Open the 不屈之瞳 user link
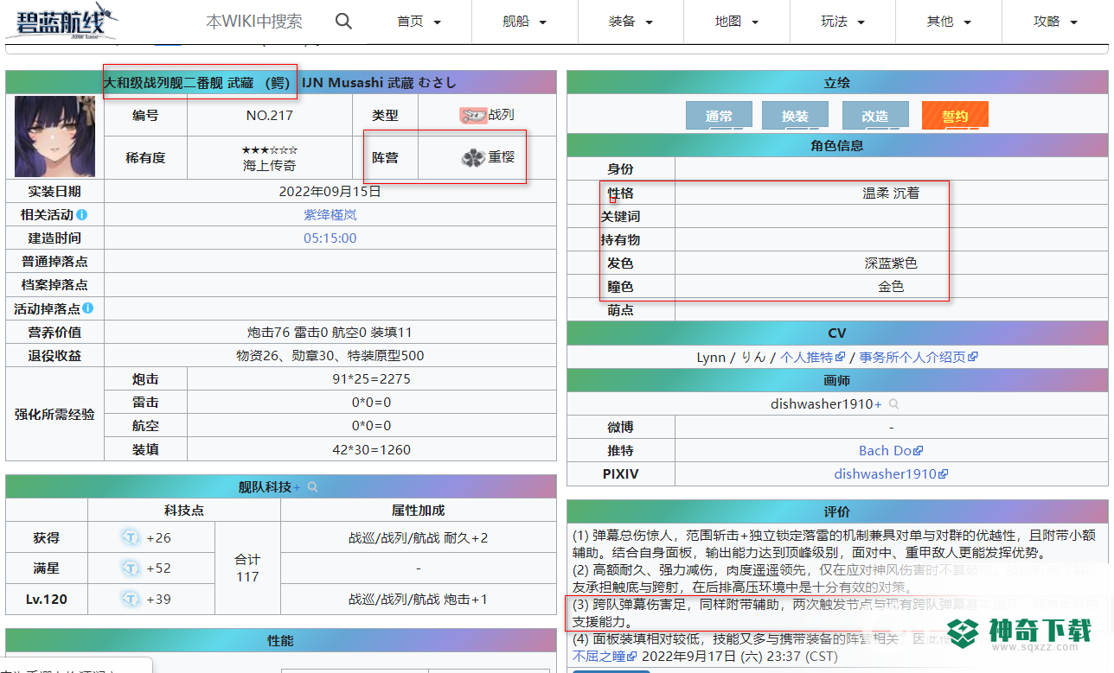 (600, 657)
